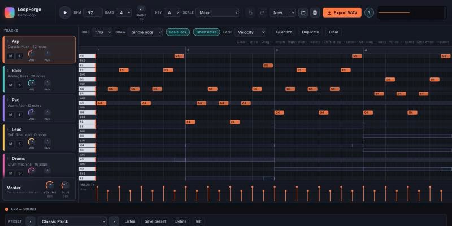Click the Duplicate button
Screen dimensions: 452x226
310,32
